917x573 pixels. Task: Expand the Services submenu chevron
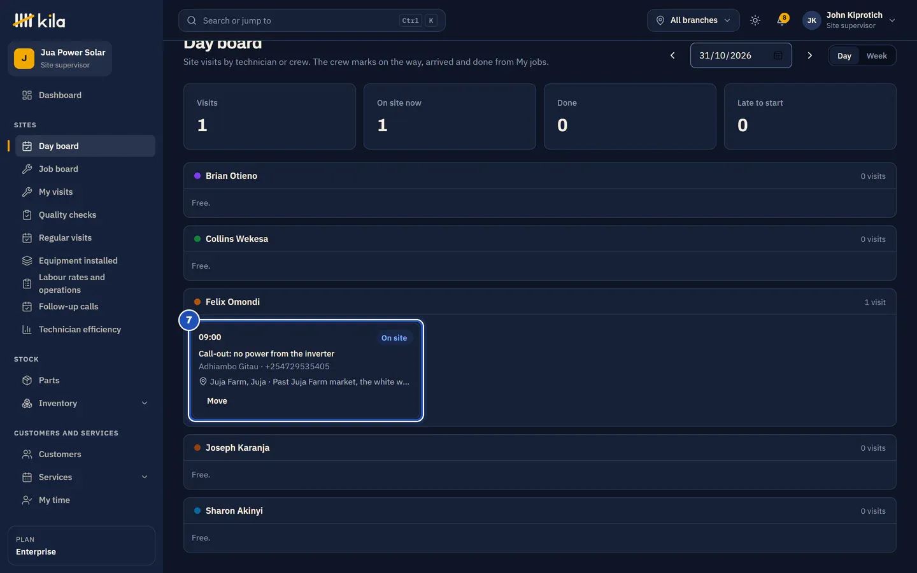point(145,478)
